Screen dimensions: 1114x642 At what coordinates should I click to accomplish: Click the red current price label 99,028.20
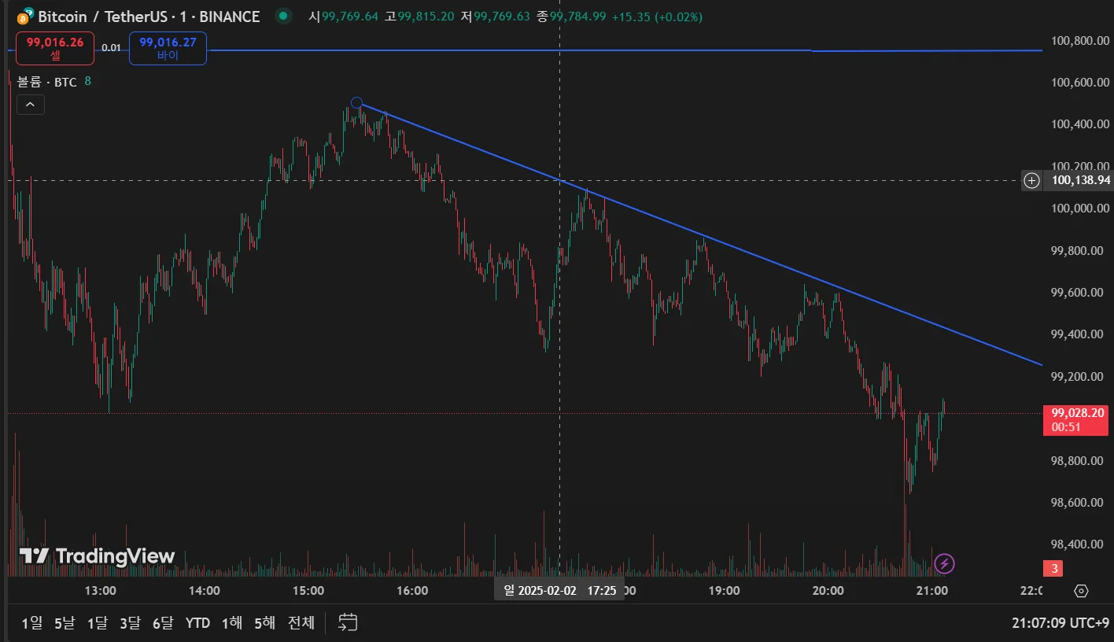(x=1075, y=420)
